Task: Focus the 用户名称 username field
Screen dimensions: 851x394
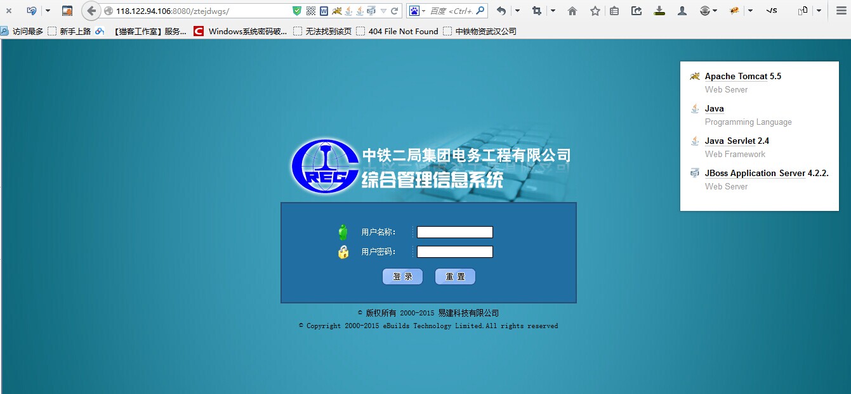Action: coord(454,232)
